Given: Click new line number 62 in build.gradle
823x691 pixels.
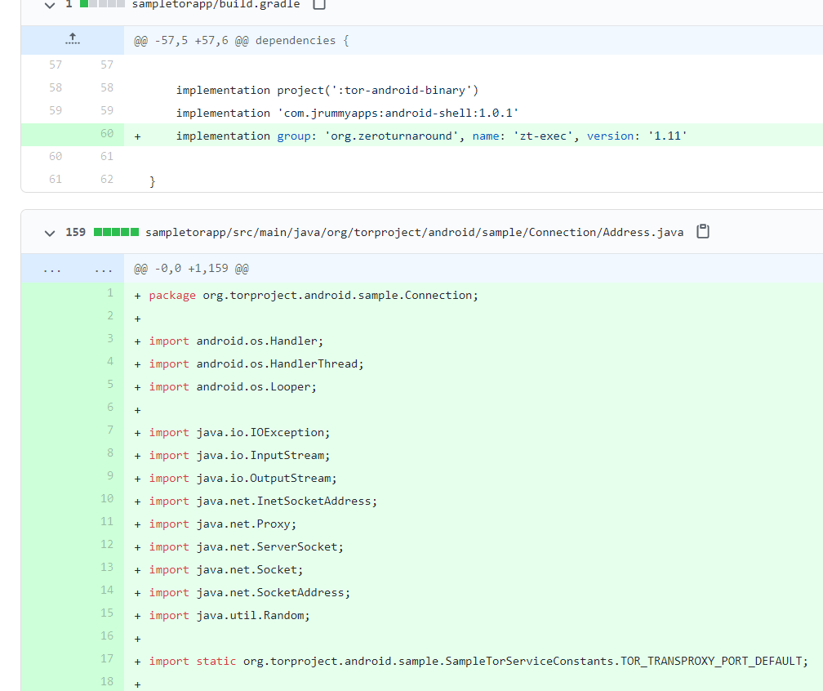Looking at the screenshot, I should [x=106, y=179].
